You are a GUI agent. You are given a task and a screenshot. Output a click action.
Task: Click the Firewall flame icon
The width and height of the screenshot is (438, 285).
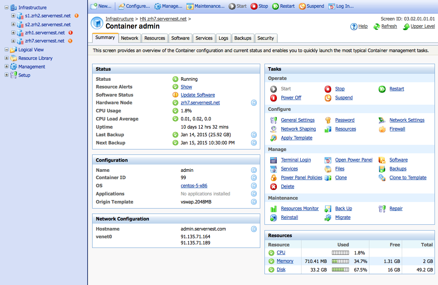tap(382, 129)
